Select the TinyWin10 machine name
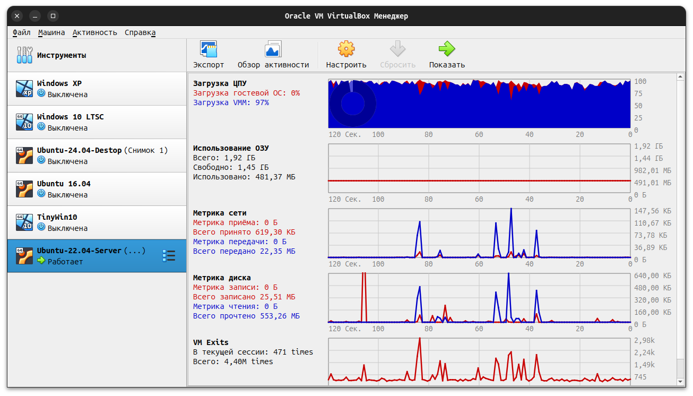Screen dimensions: 693x396 [57, 217]
